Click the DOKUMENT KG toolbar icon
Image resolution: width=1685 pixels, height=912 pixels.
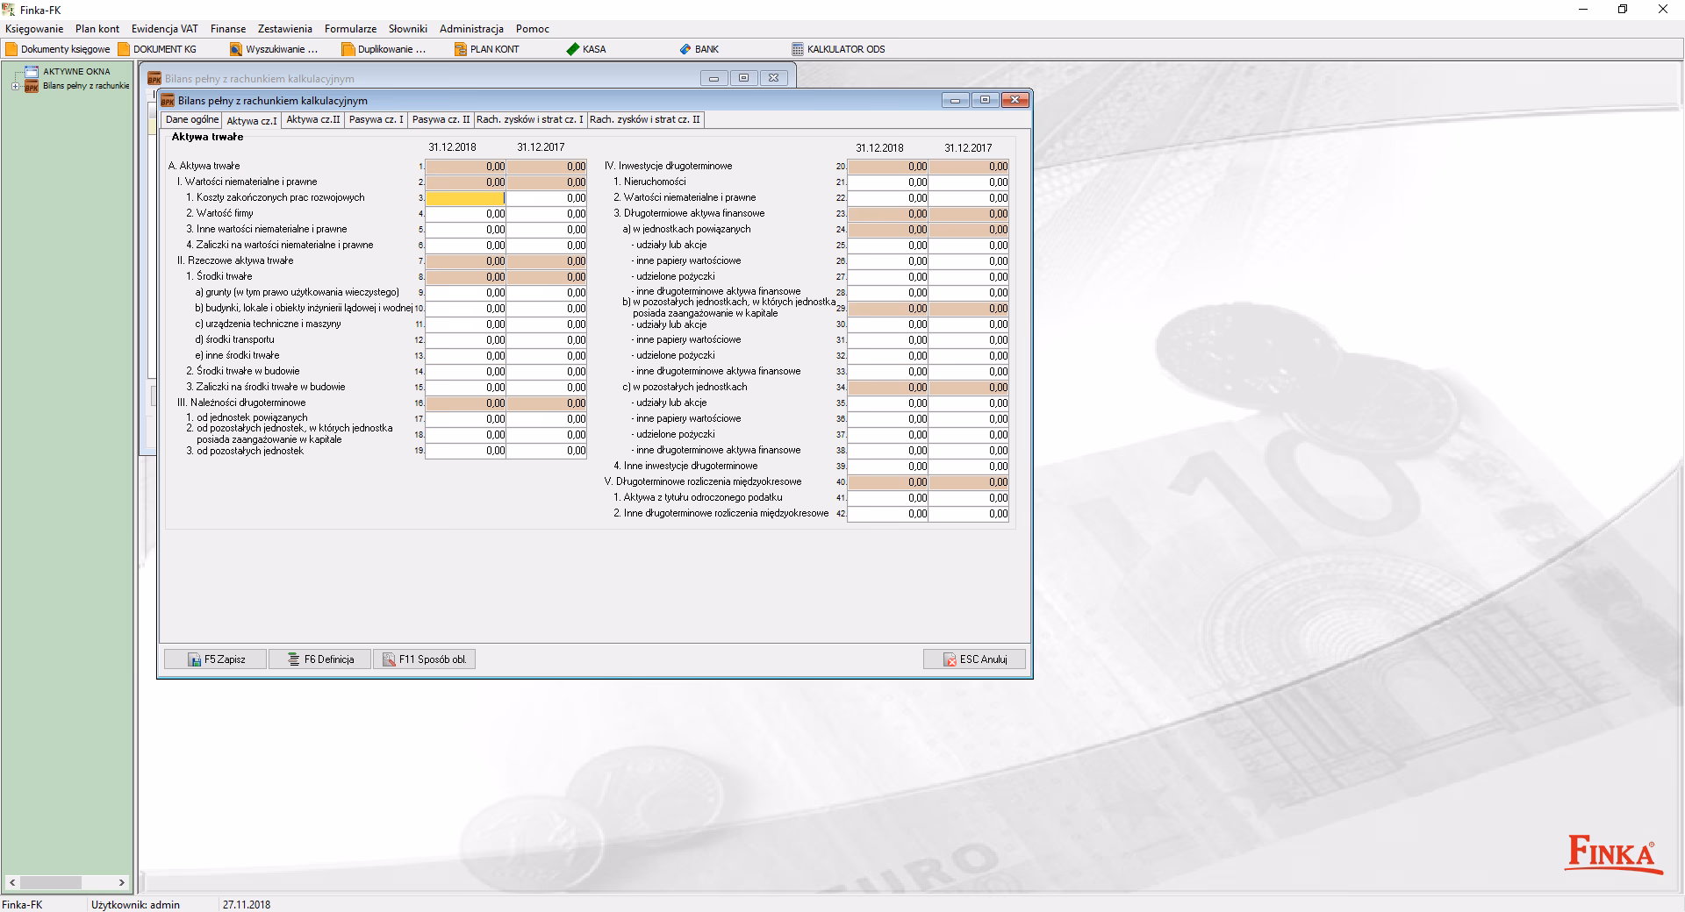[x=157, y=49]
